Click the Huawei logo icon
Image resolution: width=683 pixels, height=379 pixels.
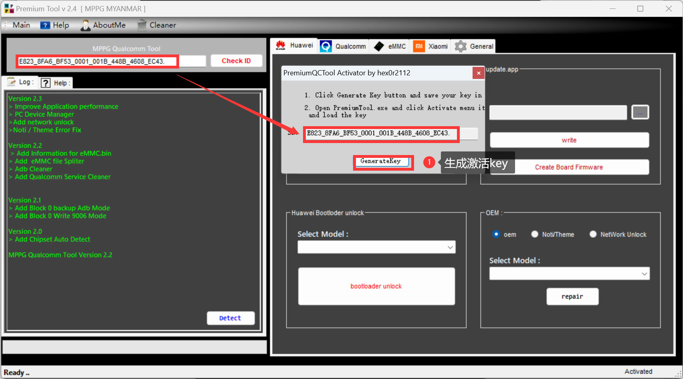coord(281,45)
